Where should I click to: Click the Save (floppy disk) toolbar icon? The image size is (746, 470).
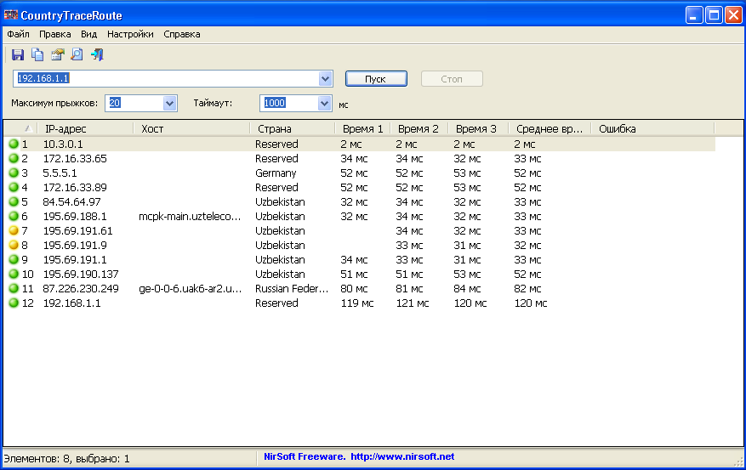click(18, 55)
